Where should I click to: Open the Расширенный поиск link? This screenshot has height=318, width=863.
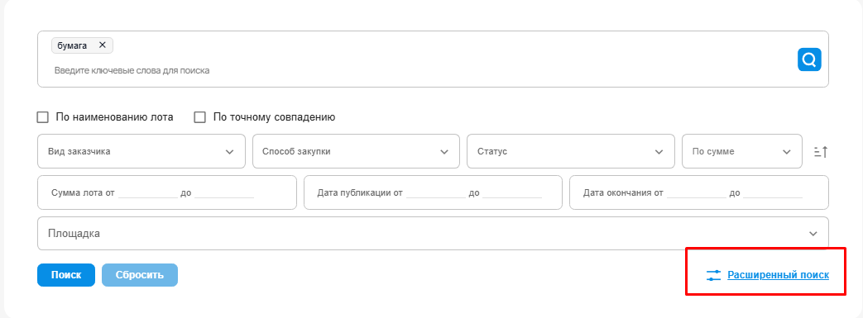click(x=779, y=275)
